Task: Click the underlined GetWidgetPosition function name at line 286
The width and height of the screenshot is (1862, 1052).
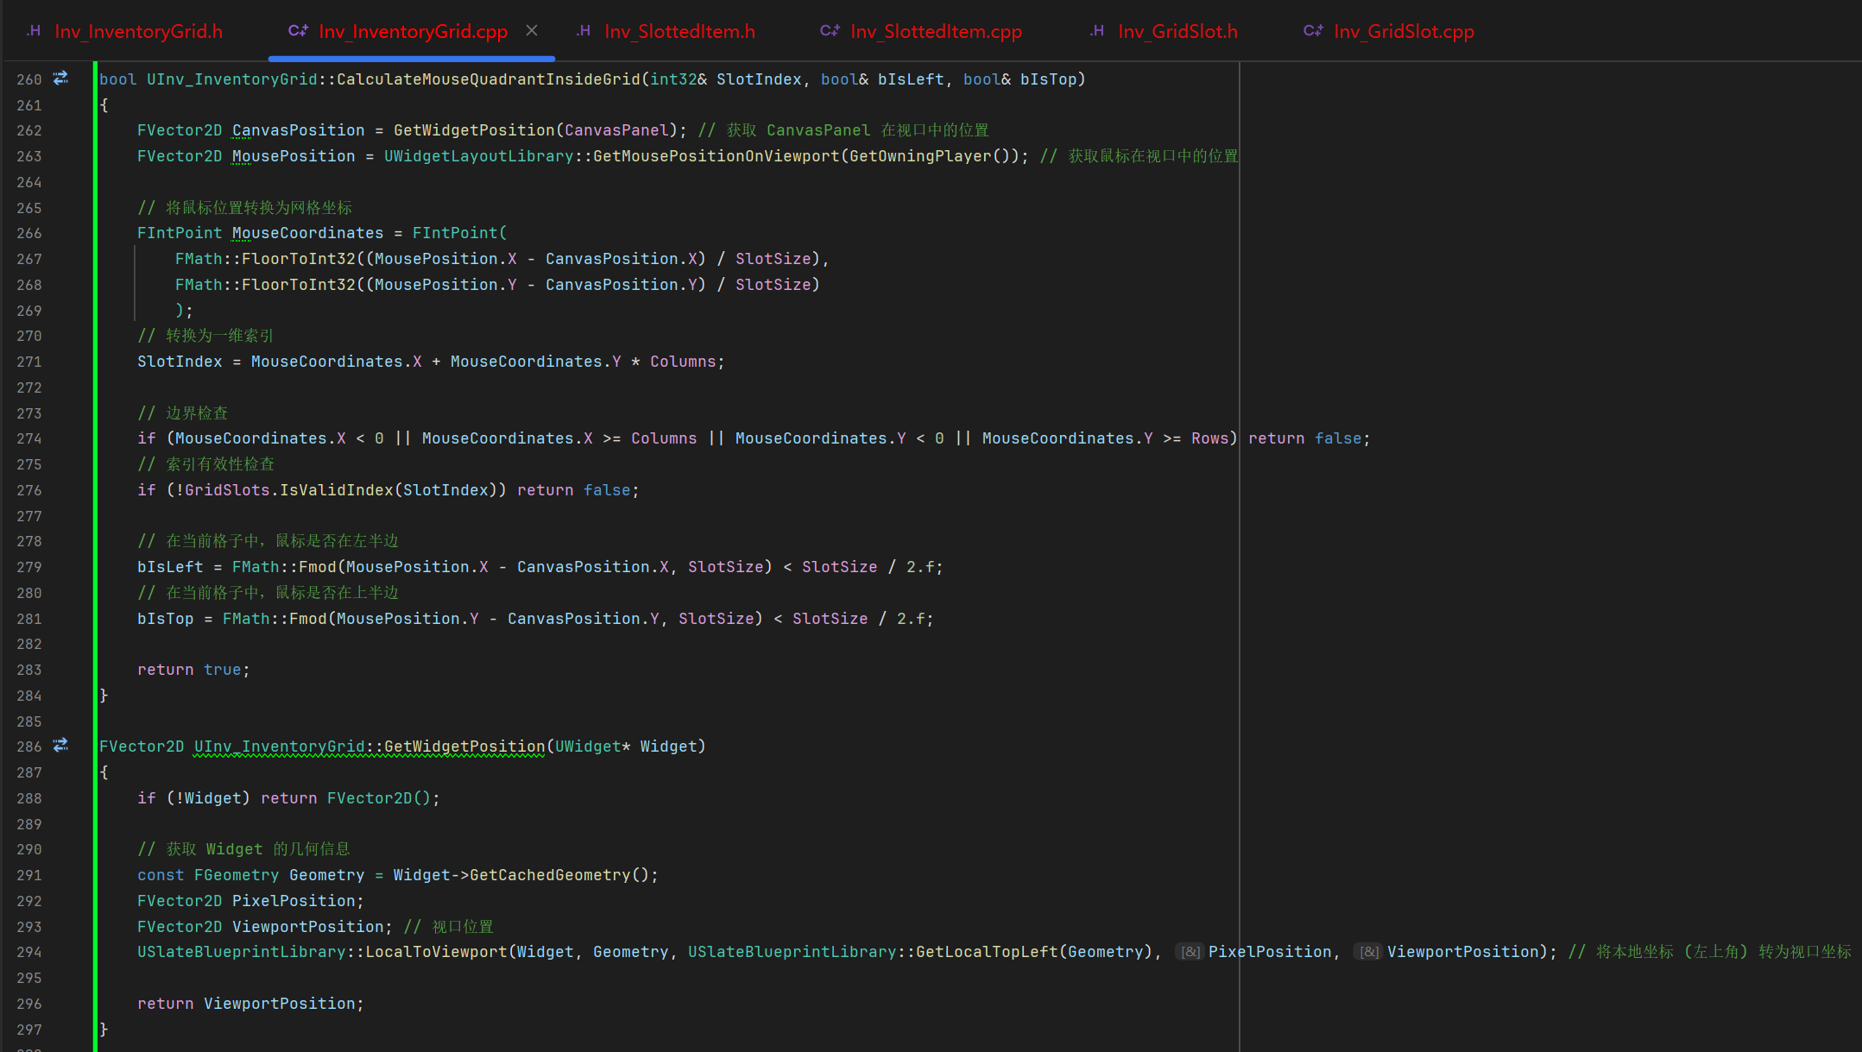Action: point(464,746)
